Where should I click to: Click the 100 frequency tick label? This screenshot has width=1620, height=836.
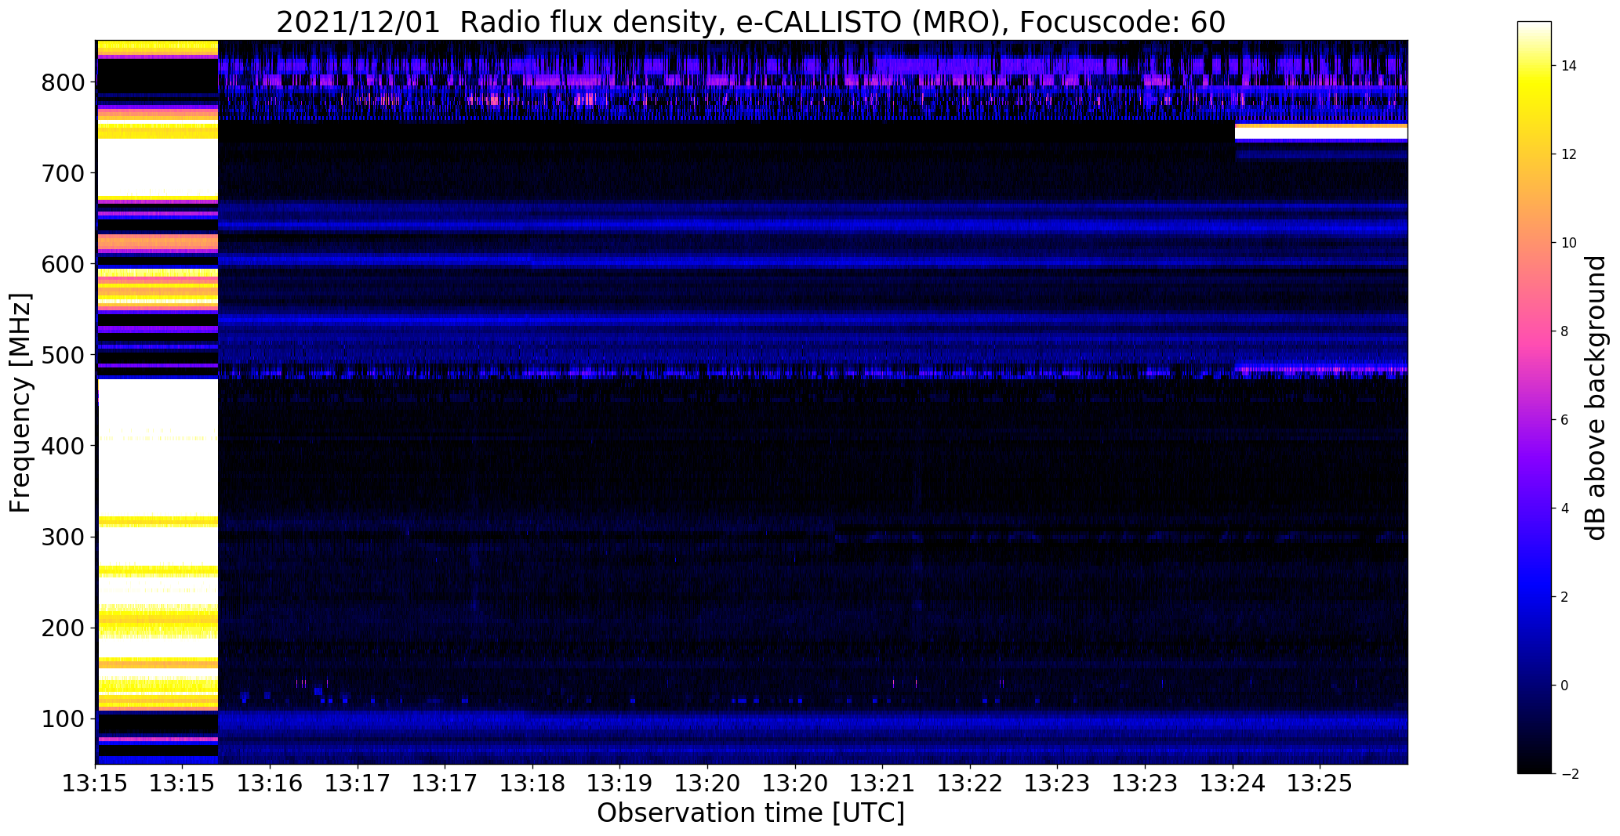pyautogui.click(x=66, y=718)
